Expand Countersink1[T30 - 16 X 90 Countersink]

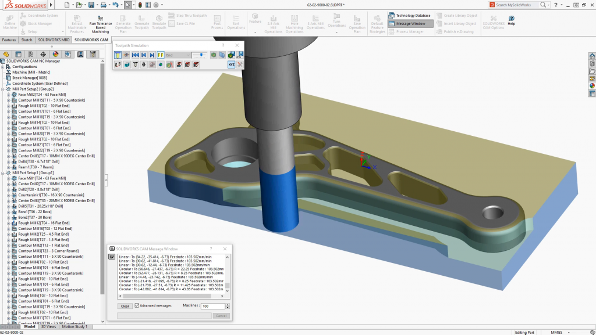coord(8,195)
